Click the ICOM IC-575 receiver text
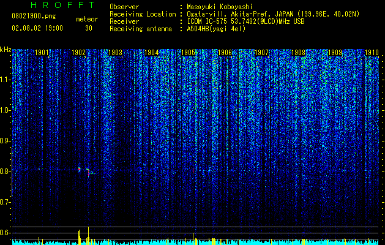 point(245,21)
